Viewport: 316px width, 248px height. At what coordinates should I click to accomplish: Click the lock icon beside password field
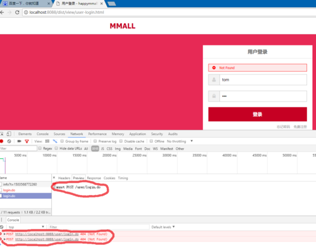click(214, 96)
